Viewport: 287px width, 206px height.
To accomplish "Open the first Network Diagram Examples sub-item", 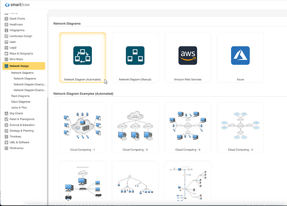I will 30,84.
